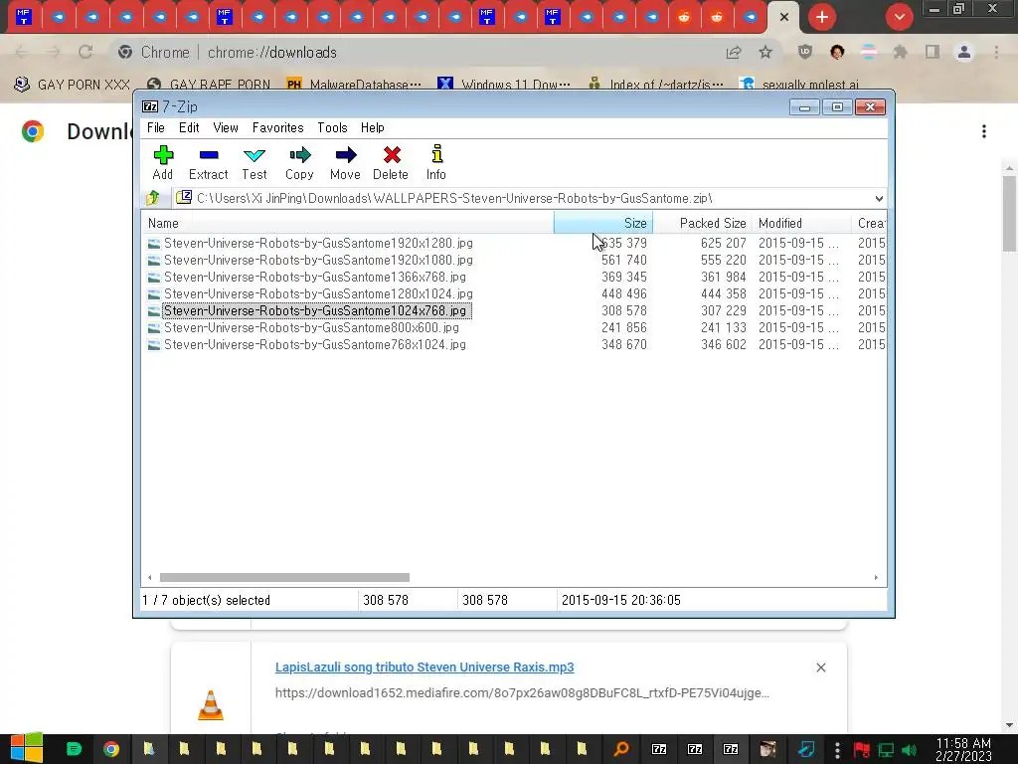Click the Extract toolbar icon
Image resolution: width=1018 pixels, height=764 pixels.
pyautogui.click(x=209, y=162)
